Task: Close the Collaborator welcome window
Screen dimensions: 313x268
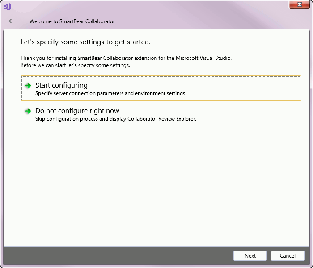Action: pos(299,4)
